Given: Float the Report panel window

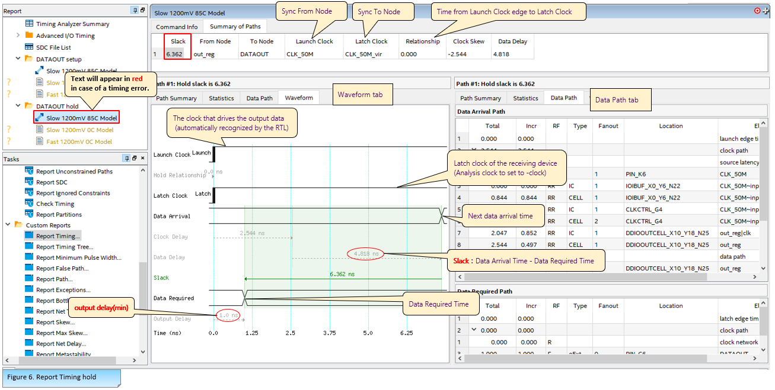Looking at the screenshot, I should point(143,11).
